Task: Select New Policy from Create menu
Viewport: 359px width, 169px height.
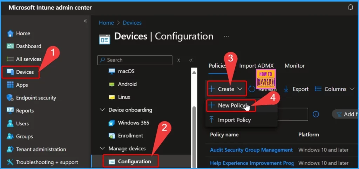Action: tap(231, 105)
